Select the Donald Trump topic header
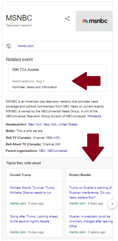The width and height of the screenshot is (118, 241). (20, 175)
